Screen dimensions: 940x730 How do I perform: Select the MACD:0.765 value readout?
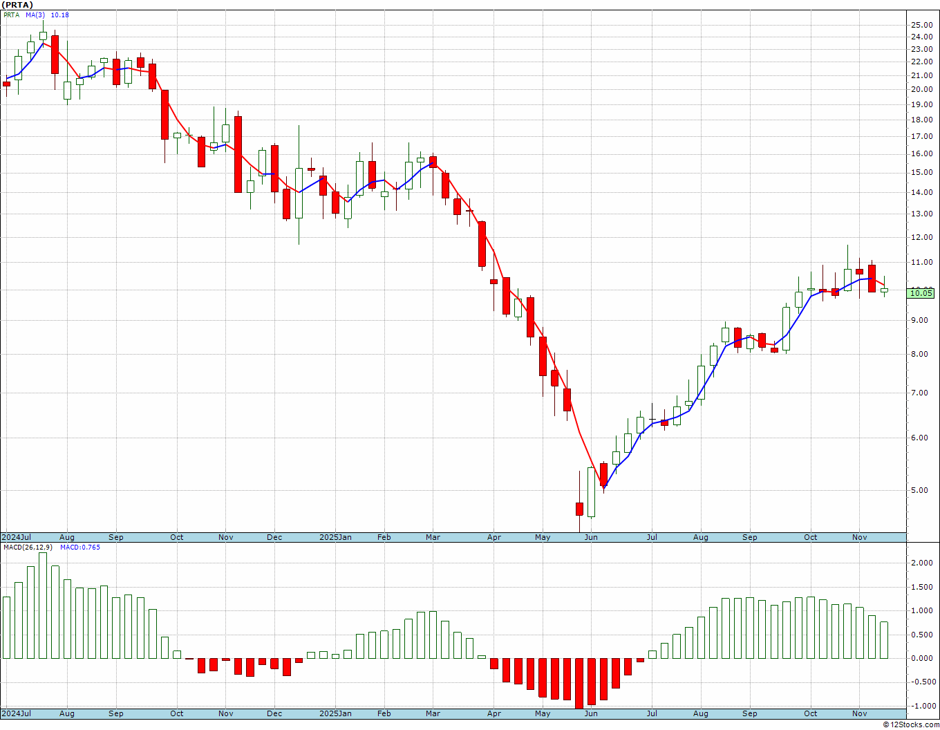[80, 547]
